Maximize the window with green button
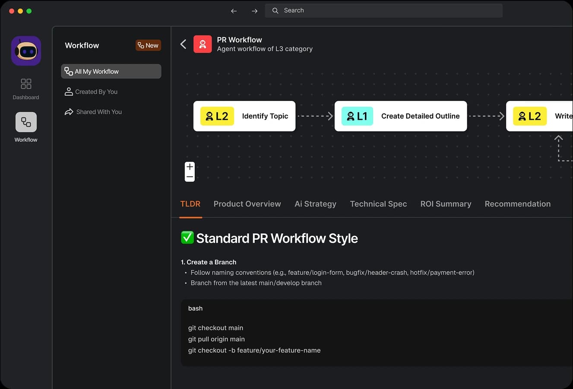 (29, 11)
